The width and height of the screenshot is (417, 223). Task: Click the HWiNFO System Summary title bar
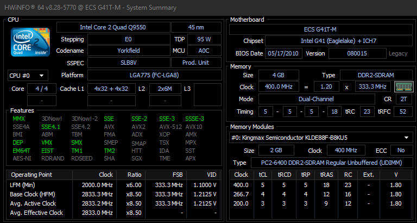tap(208, 8)
